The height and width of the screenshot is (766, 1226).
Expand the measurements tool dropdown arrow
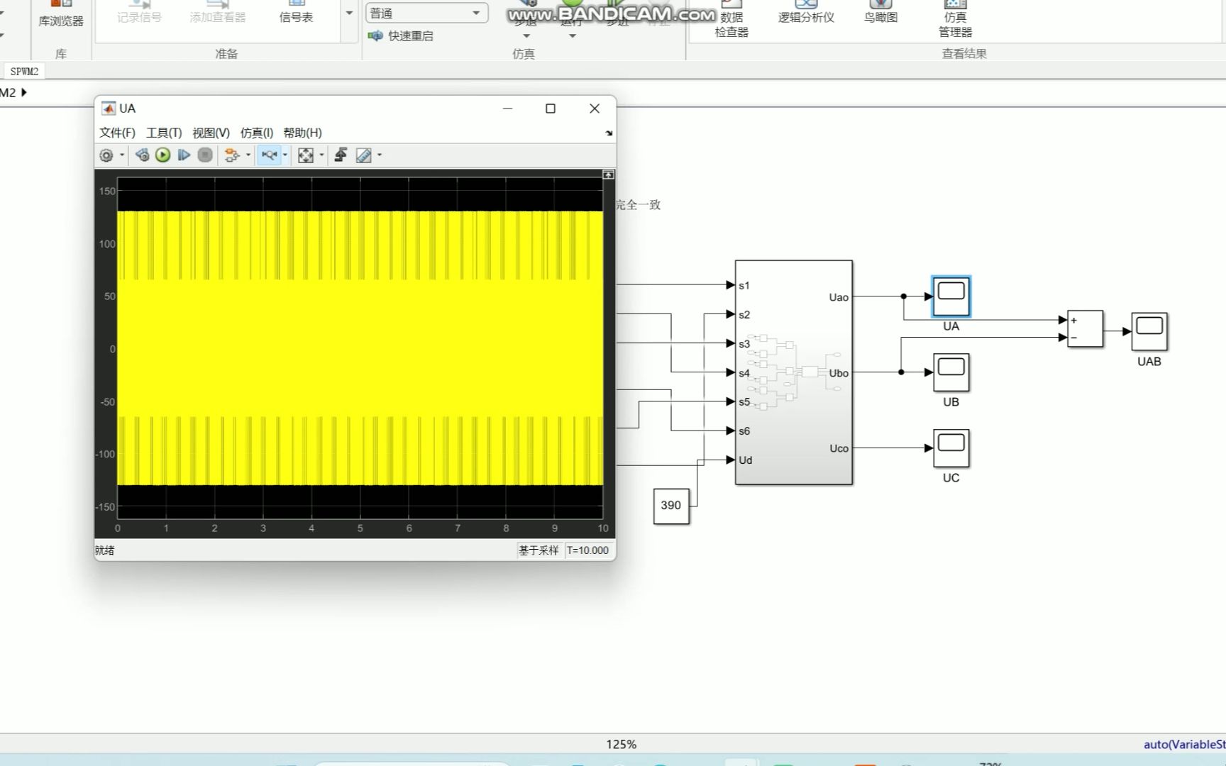point(380,155)
